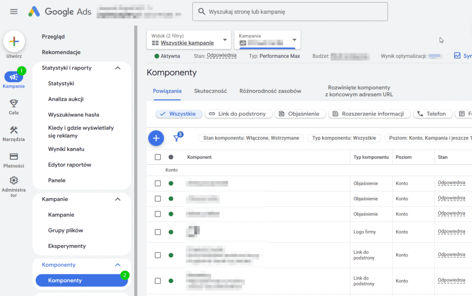Viewport: 472px width, 296px height.
Task: Open the main navigation hamburger menu
Action: (13, 12)
